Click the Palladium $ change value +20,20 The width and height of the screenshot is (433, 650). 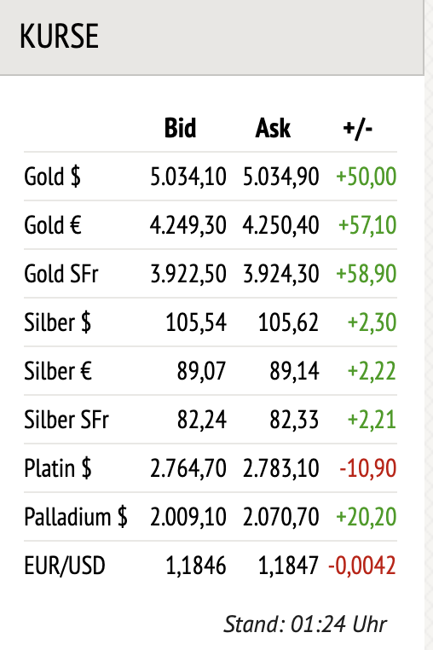pyautogui.click(x=367, y=517)
